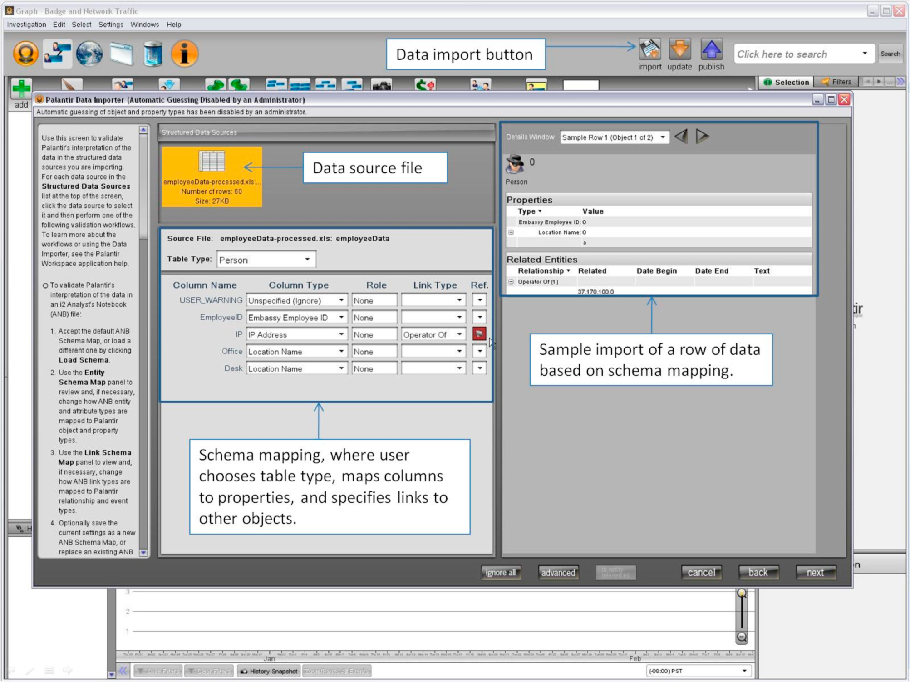Click the red Ref. button for IP row
The image size is (910, 682).
pos(479,334)
